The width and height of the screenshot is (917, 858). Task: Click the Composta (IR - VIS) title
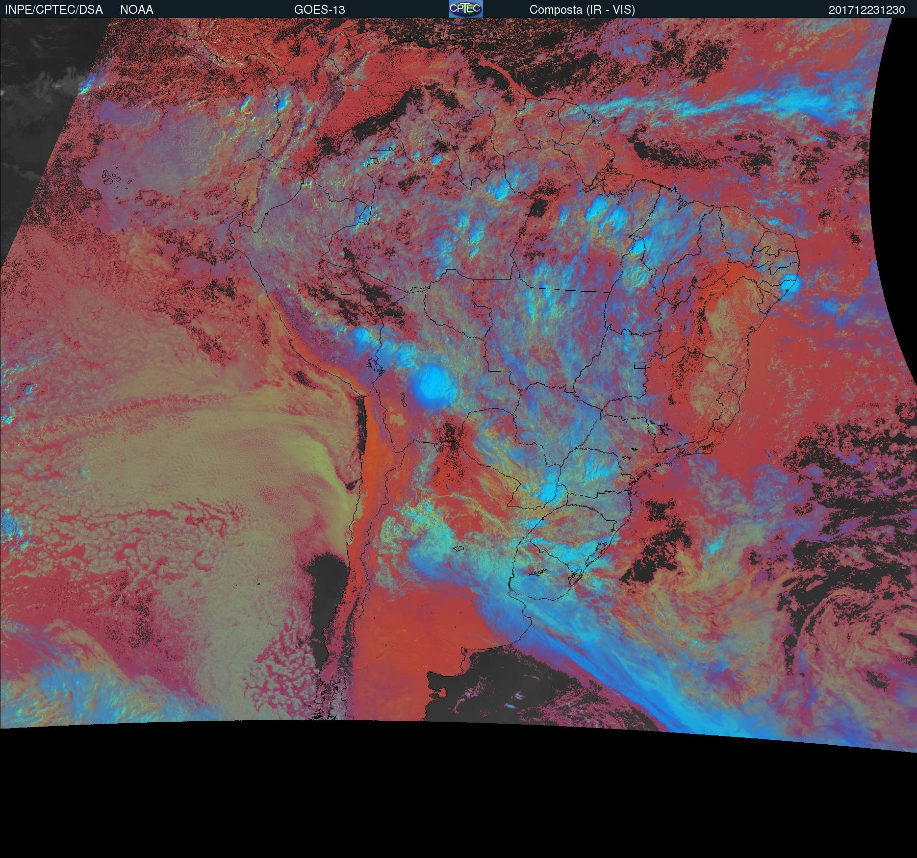582,10
